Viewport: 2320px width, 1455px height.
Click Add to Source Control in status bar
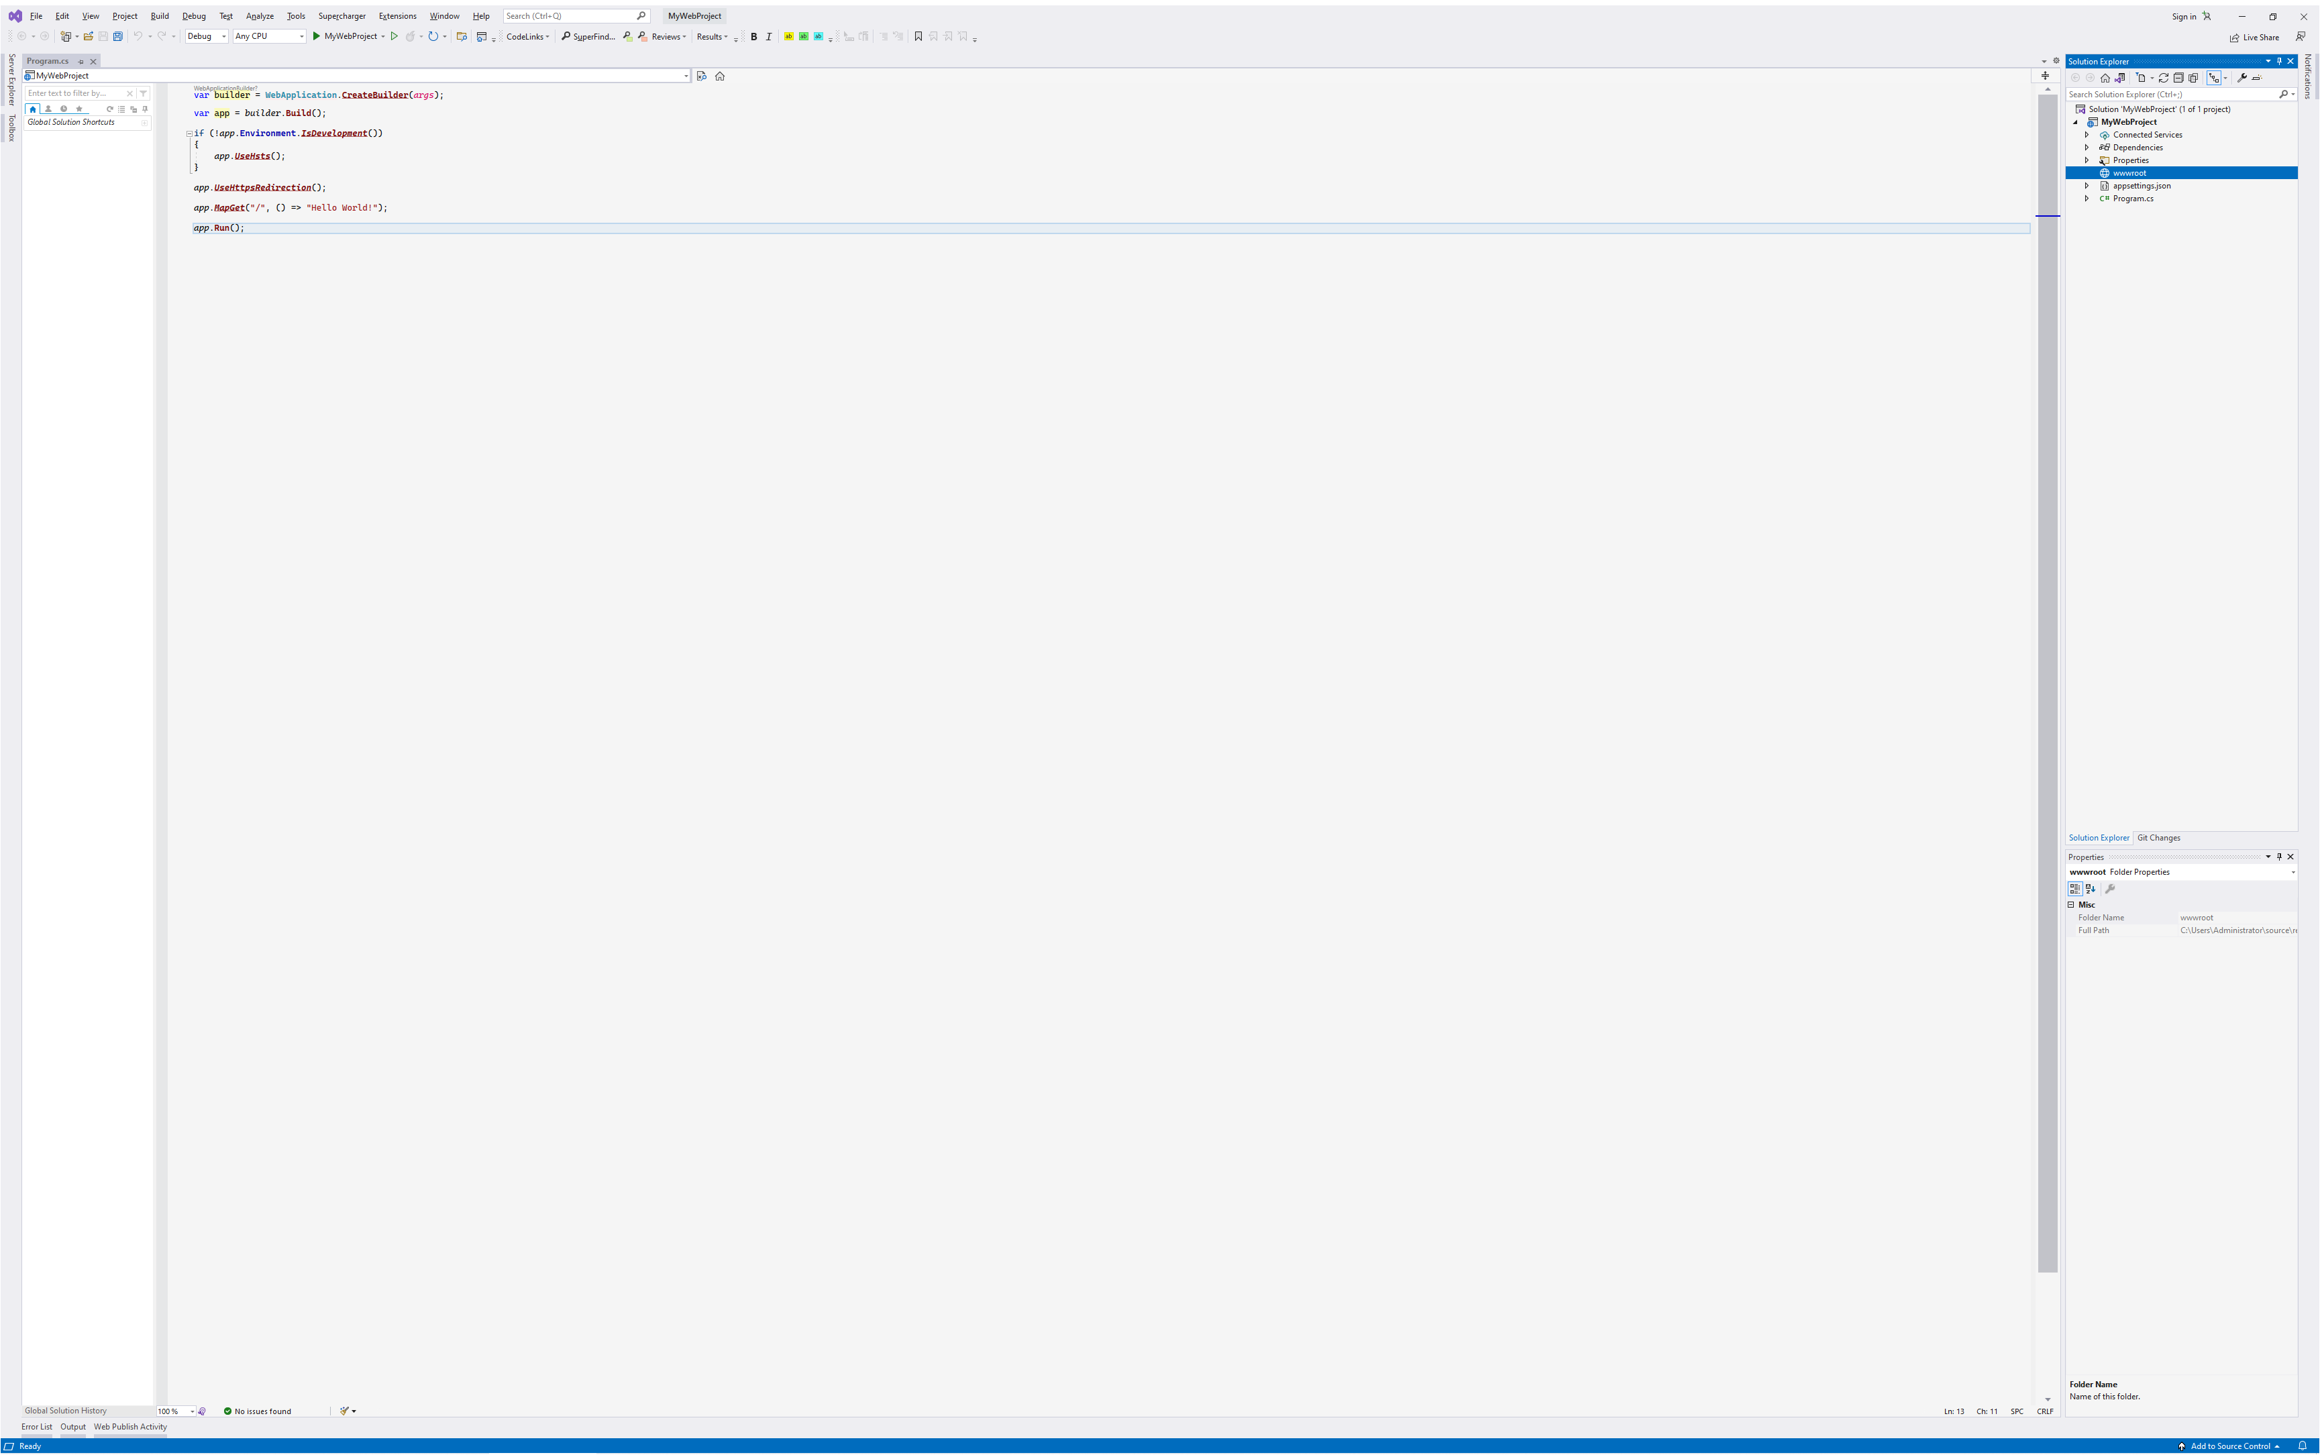pos(2229,1446)
